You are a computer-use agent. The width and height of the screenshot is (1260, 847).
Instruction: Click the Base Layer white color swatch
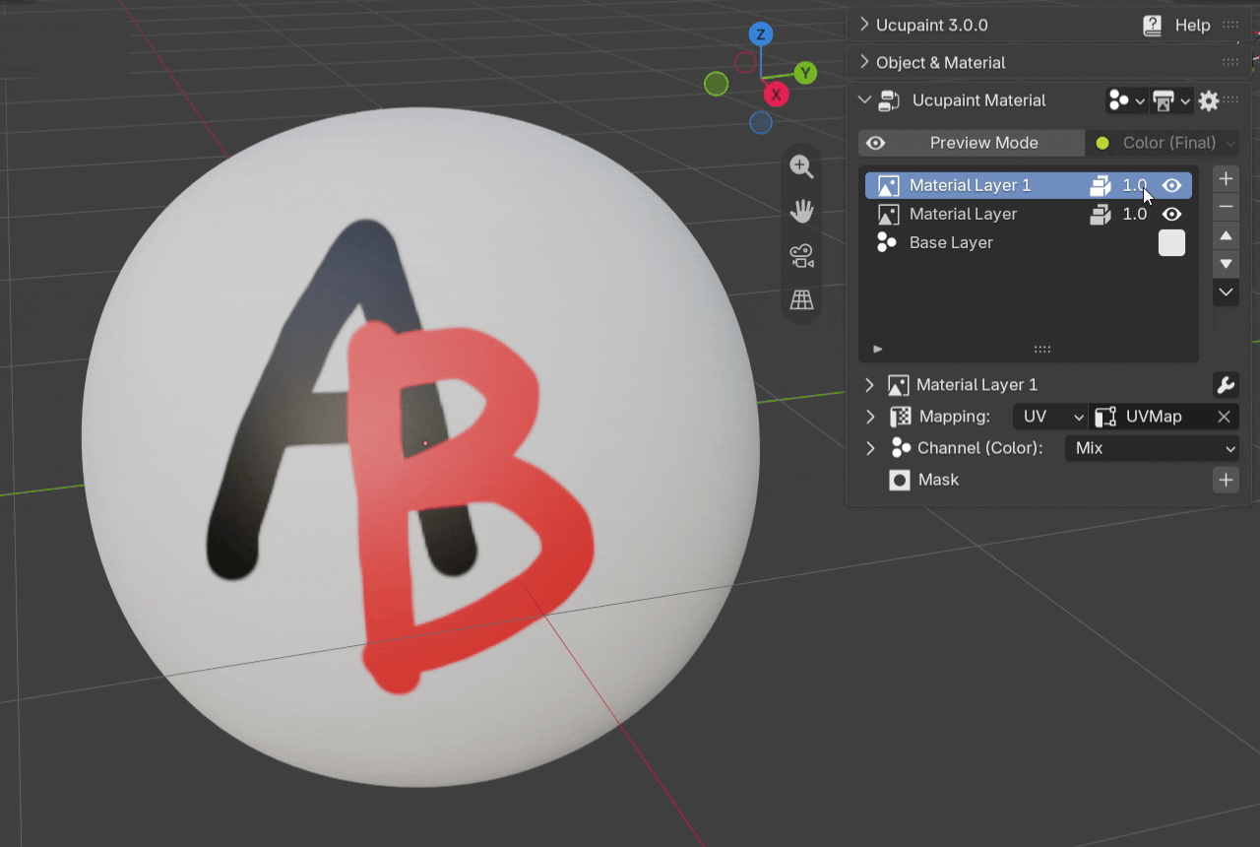[x=1171, y=242]
